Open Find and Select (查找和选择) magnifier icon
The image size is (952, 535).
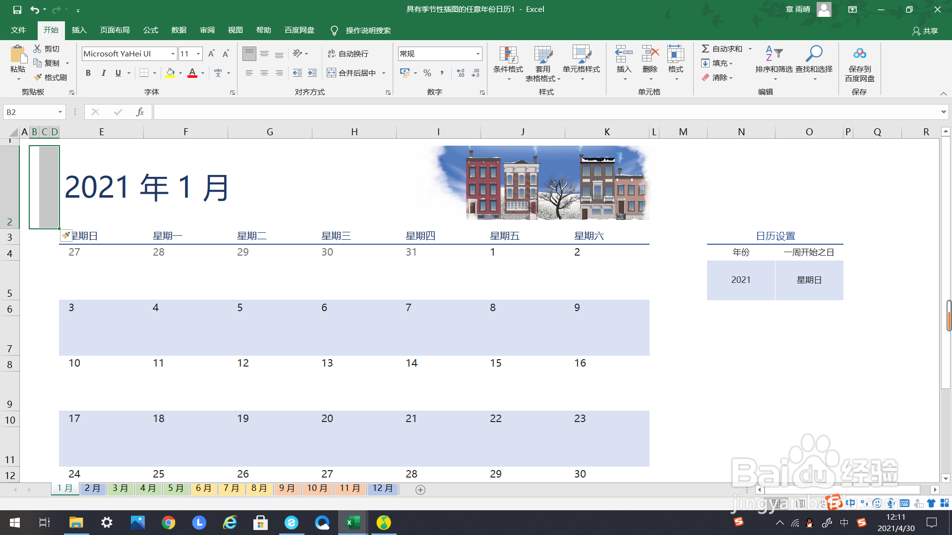point(814,53)
